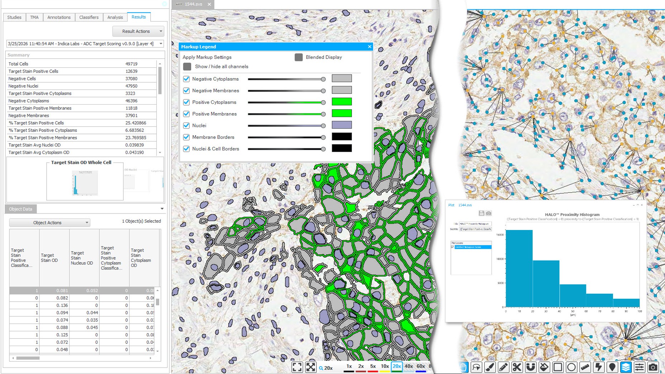Set magnification to 5x

(x=373, y=366)
